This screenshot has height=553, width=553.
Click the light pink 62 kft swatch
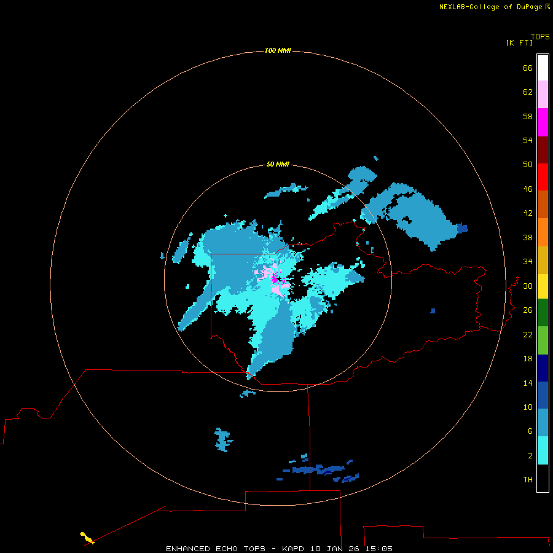[543, 94]
